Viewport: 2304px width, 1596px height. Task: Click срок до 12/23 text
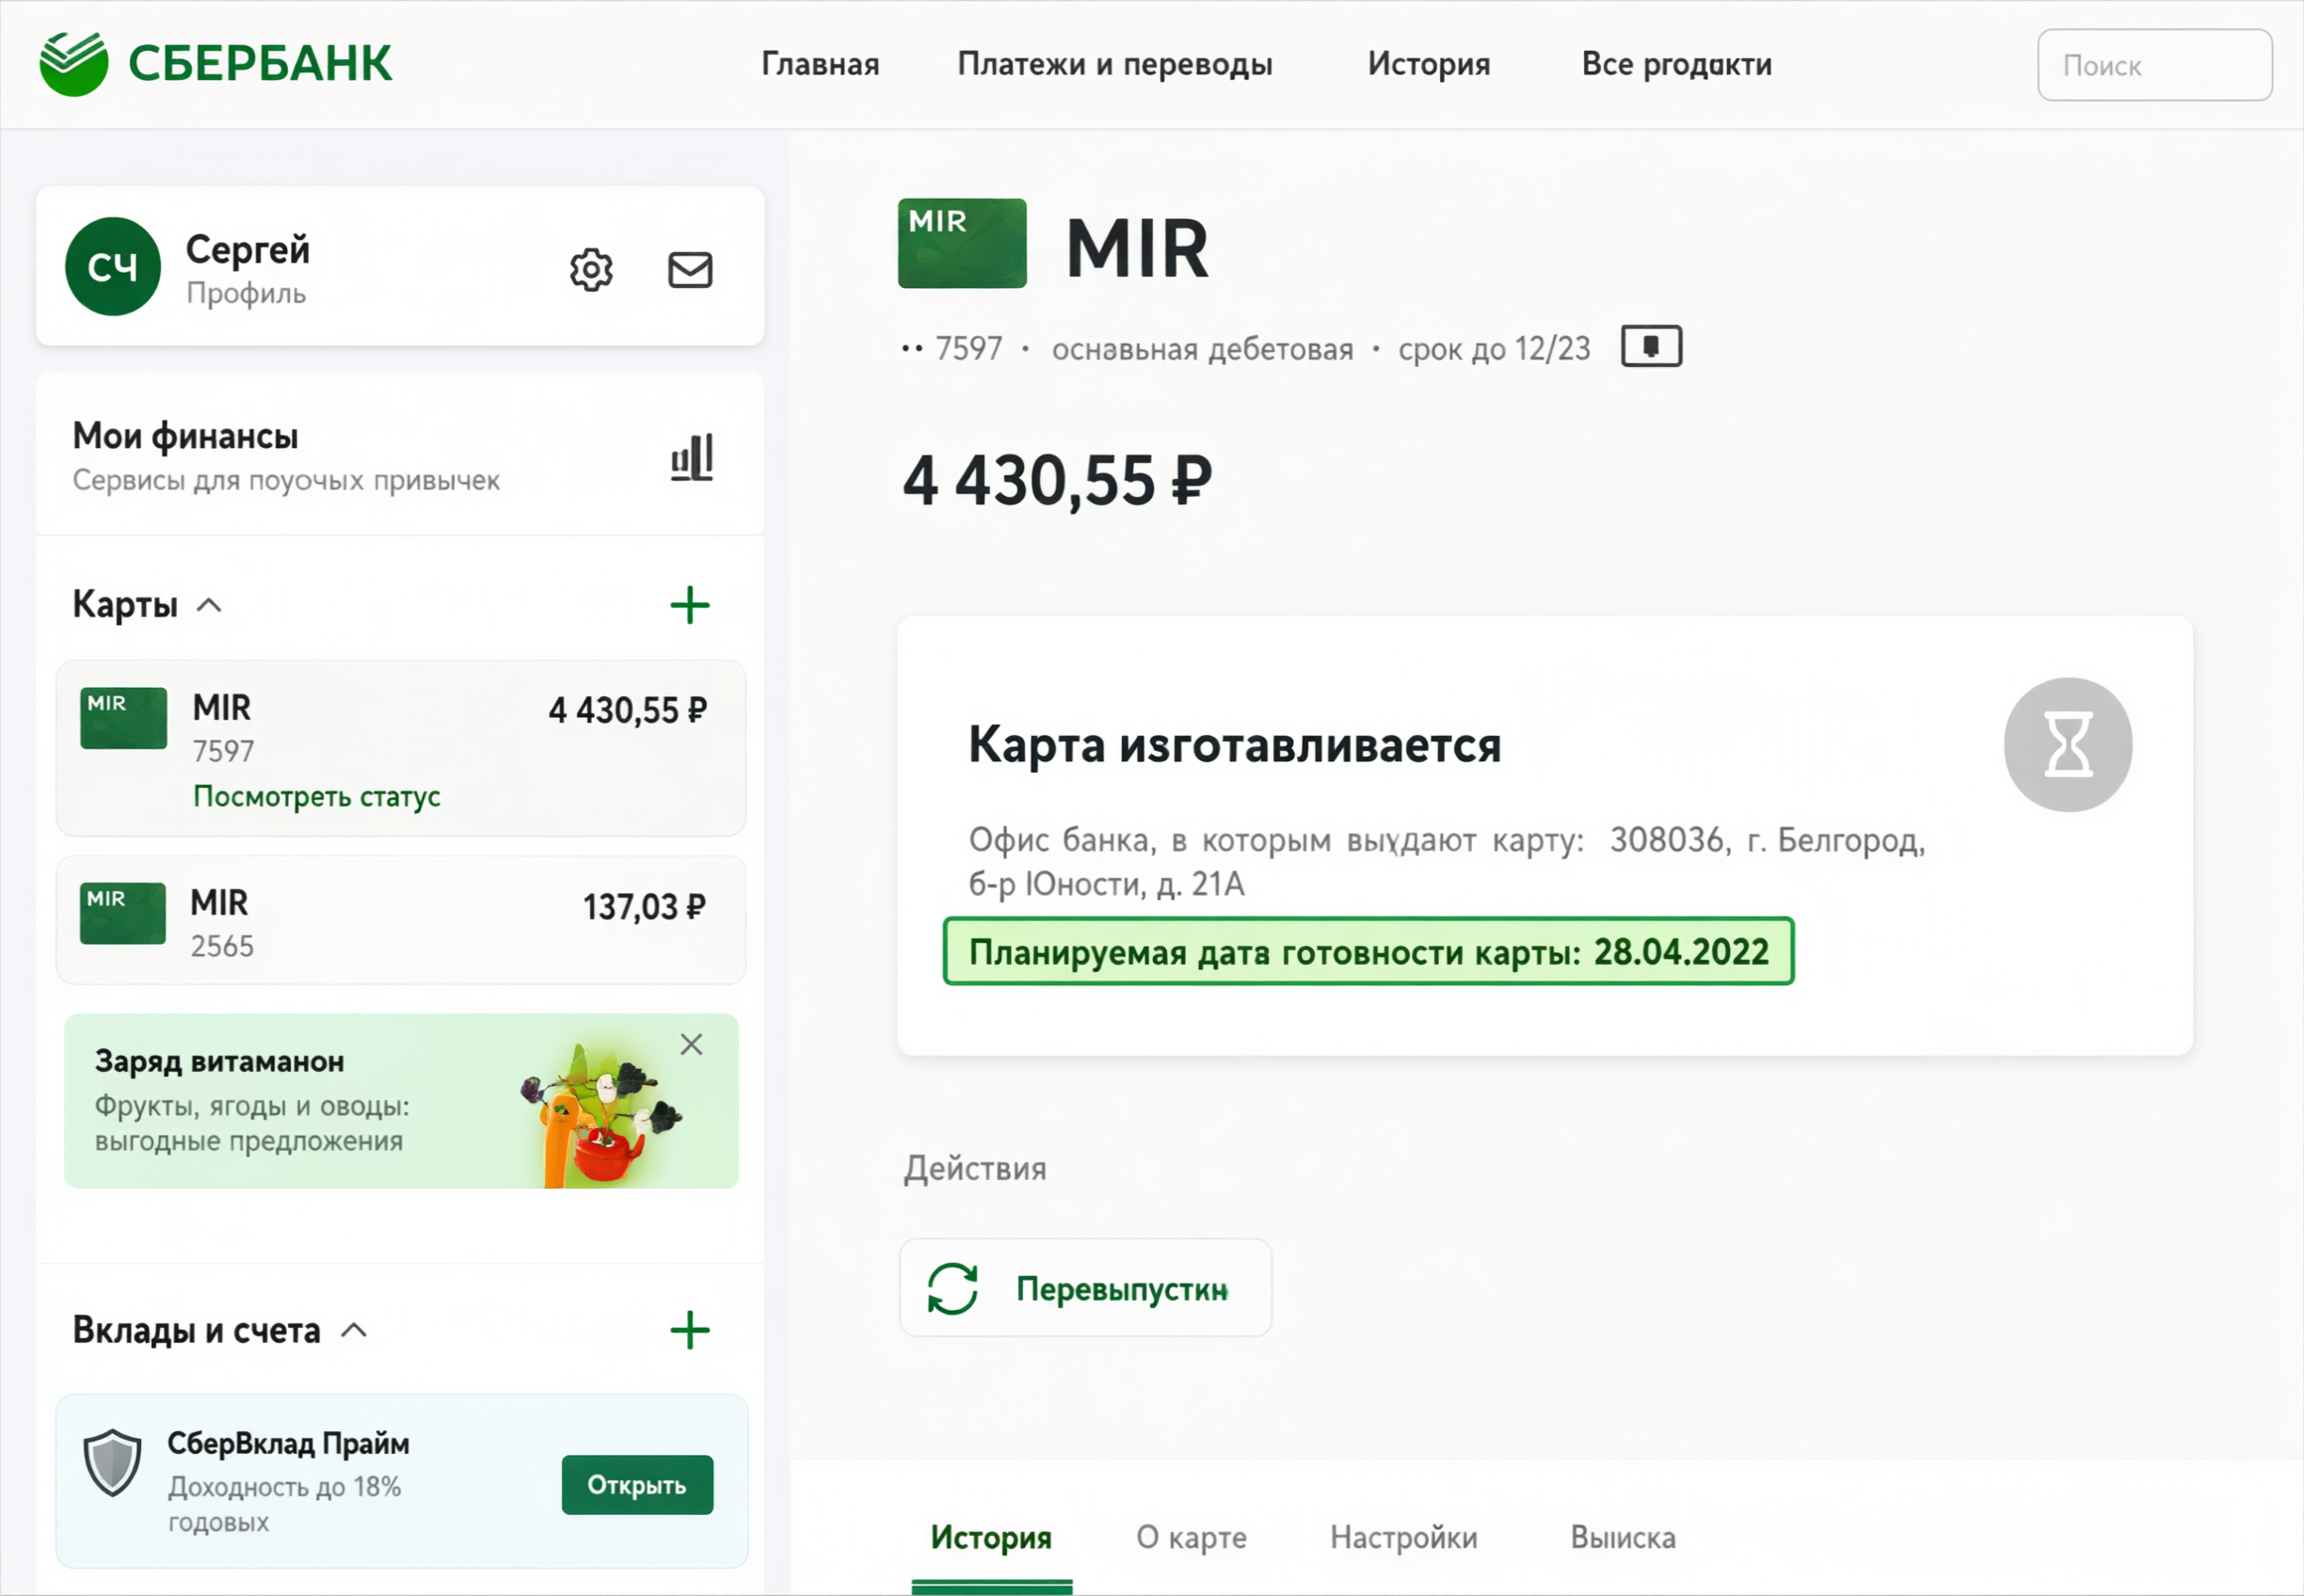point(1494,348)
